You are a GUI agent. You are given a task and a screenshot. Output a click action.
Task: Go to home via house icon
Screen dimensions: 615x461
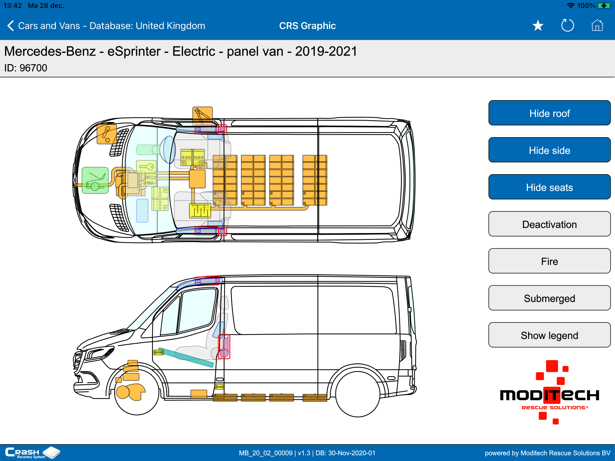(x=597, y=26)
